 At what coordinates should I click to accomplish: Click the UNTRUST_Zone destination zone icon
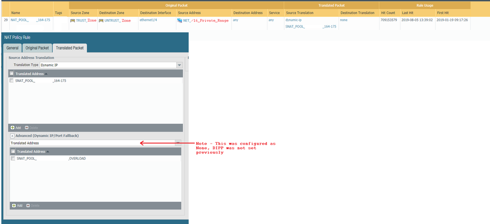[x=101, y=21]
